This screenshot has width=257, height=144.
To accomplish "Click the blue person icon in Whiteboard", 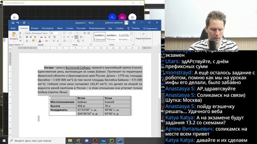I will pos(112,17).
